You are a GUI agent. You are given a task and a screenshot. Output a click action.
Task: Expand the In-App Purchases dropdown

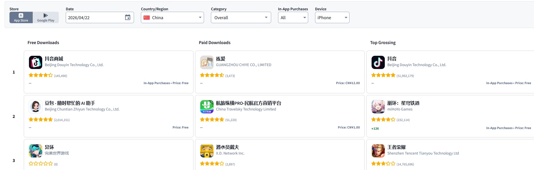click(293, 17)
